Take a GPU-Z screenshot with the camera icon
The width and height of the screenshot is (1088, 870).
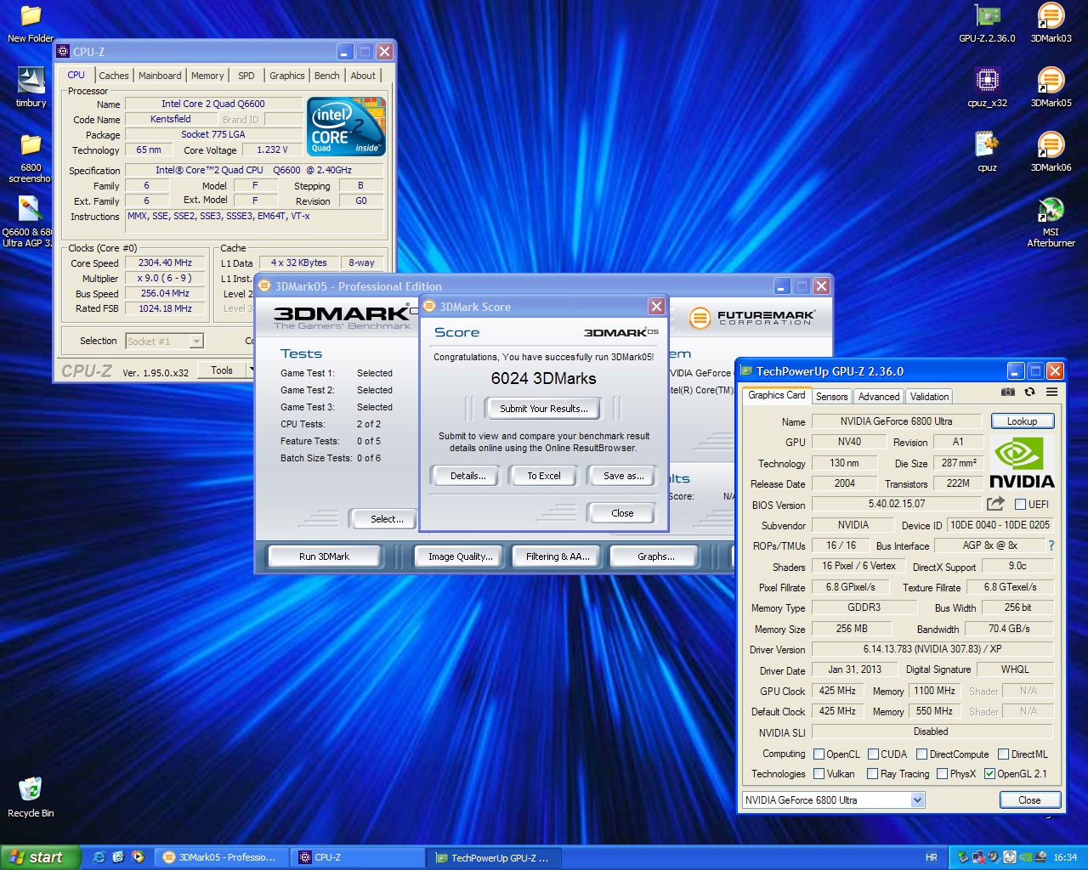point(1008,392)
